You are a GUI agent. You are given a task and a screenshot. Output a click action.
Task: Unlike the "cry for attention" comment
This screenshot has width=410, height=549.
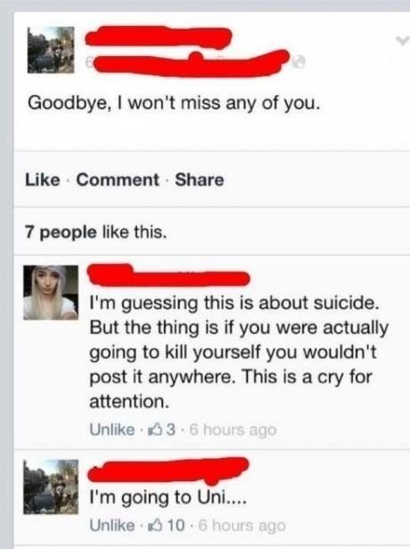[112, 430]
